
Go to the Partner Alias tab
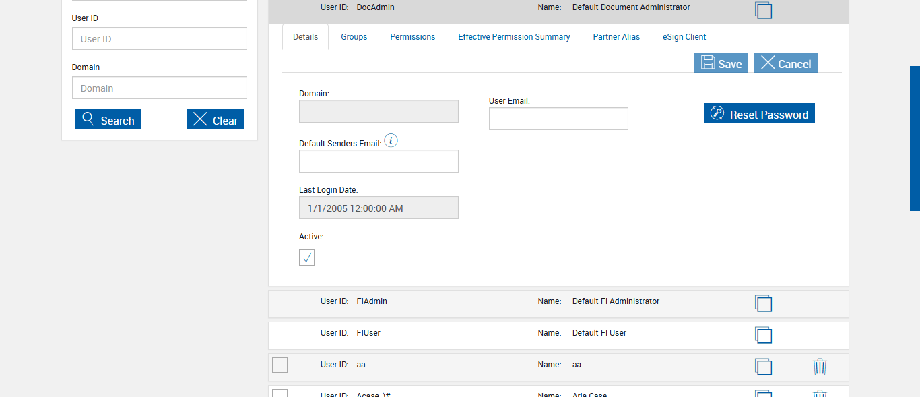(x=616, y=37)
